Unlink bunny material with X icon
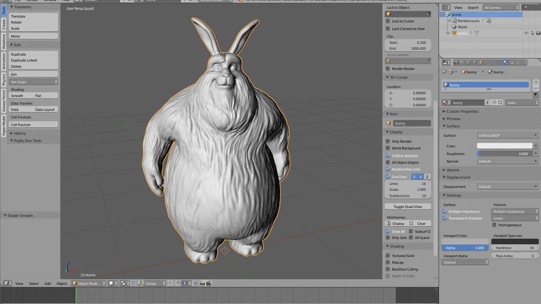 click(x=500, y=103)
